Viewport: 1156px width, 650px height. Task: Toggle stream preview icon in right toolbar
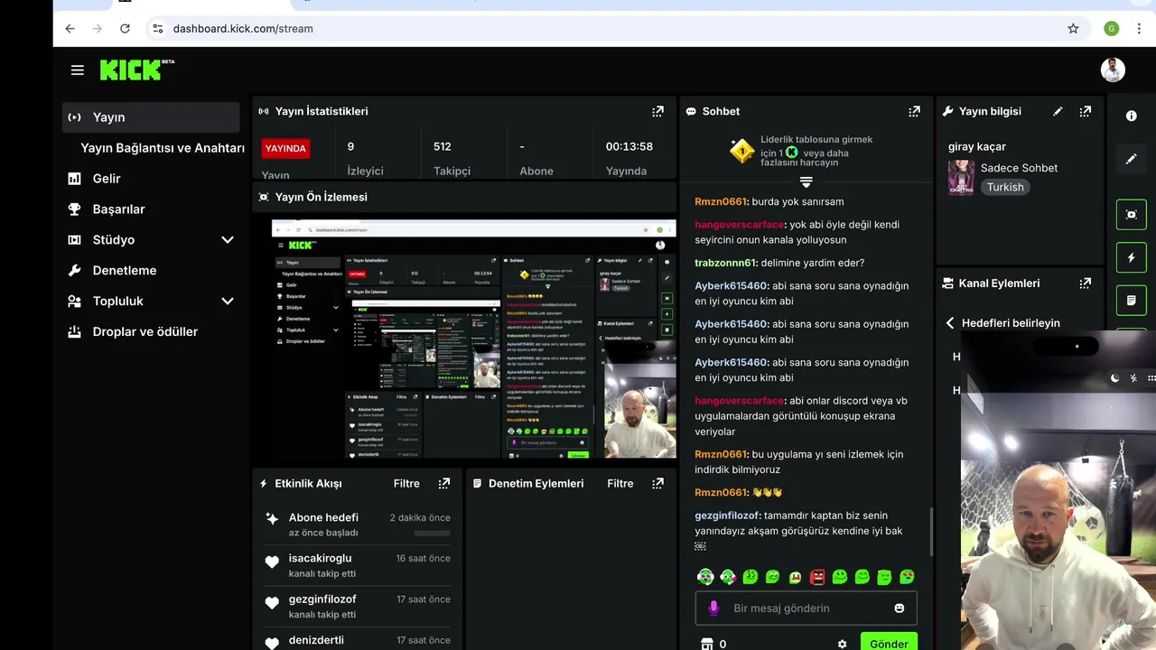point(1132,214)
